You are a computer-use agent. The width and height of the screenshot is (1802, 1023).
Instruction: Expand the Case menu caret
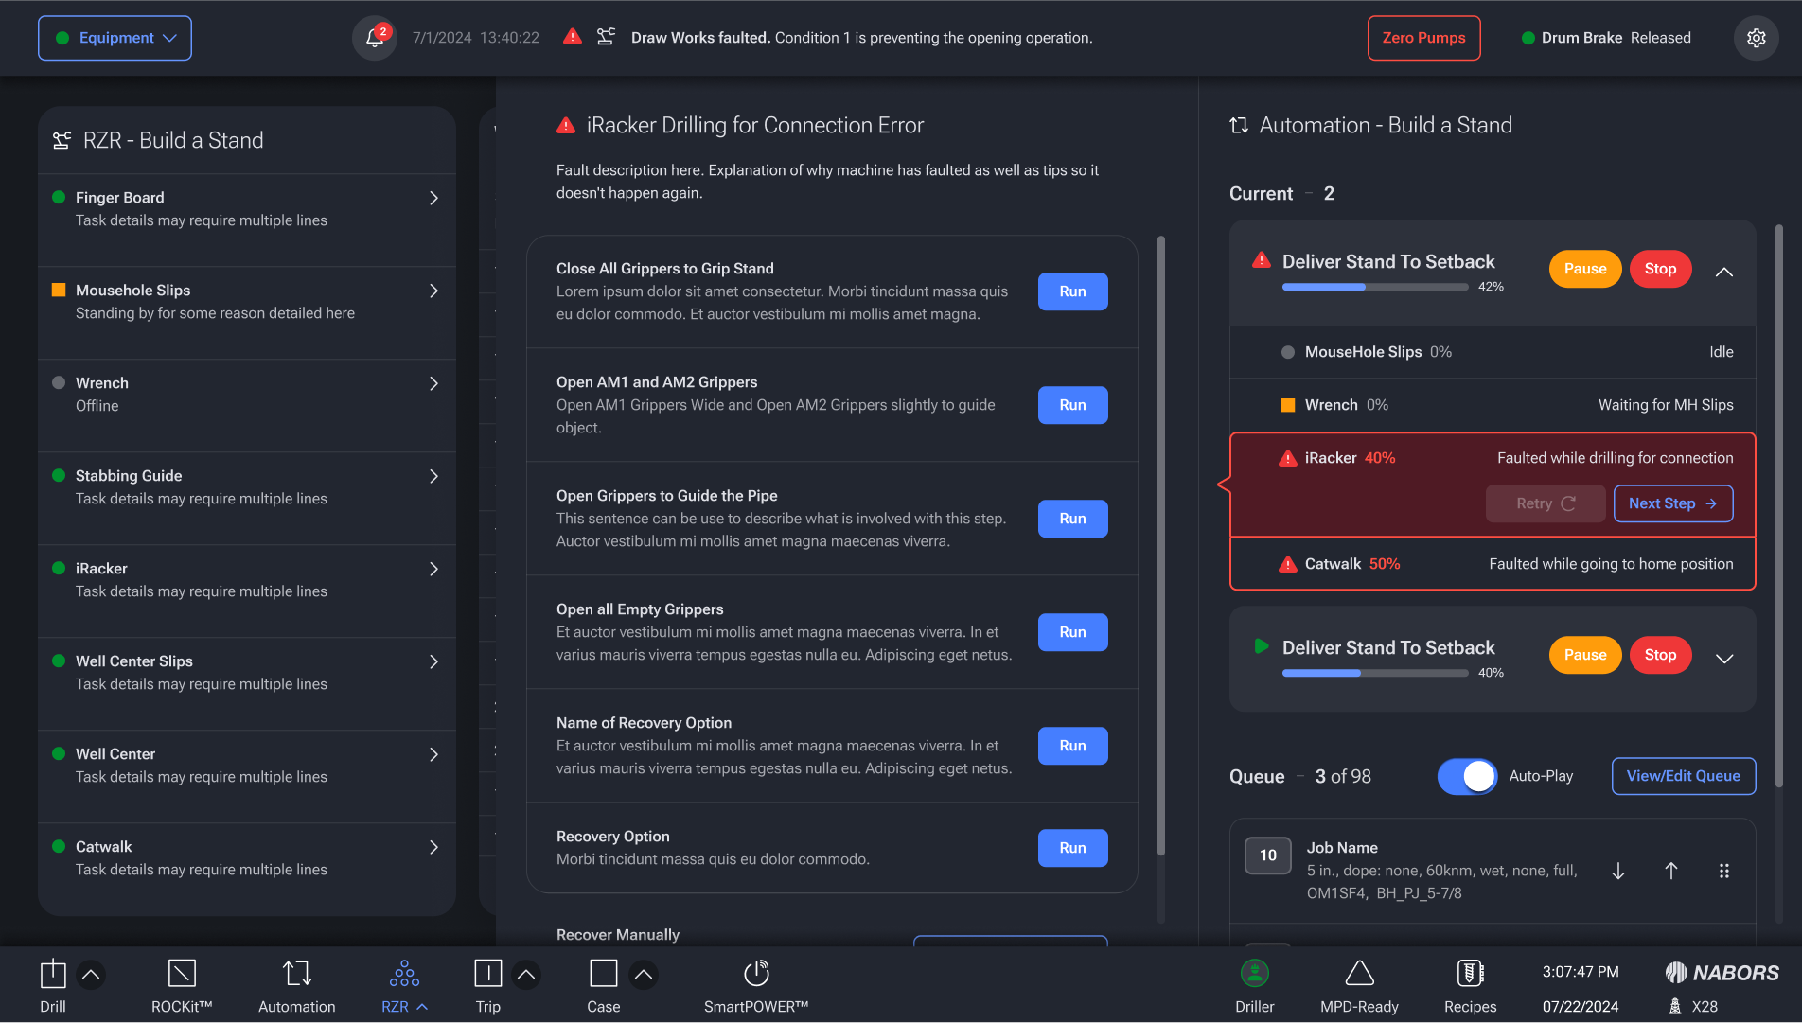(x=644, y=974)
